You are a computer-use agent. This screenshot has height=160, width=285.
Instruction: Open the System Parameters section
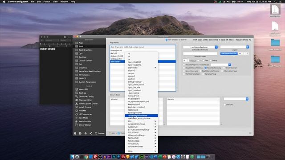pyautogui.click(x=87, y=82)
